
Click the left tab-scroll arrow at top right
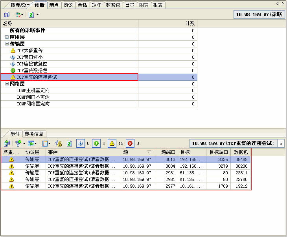pyautogui.click(x=278, y=4)
